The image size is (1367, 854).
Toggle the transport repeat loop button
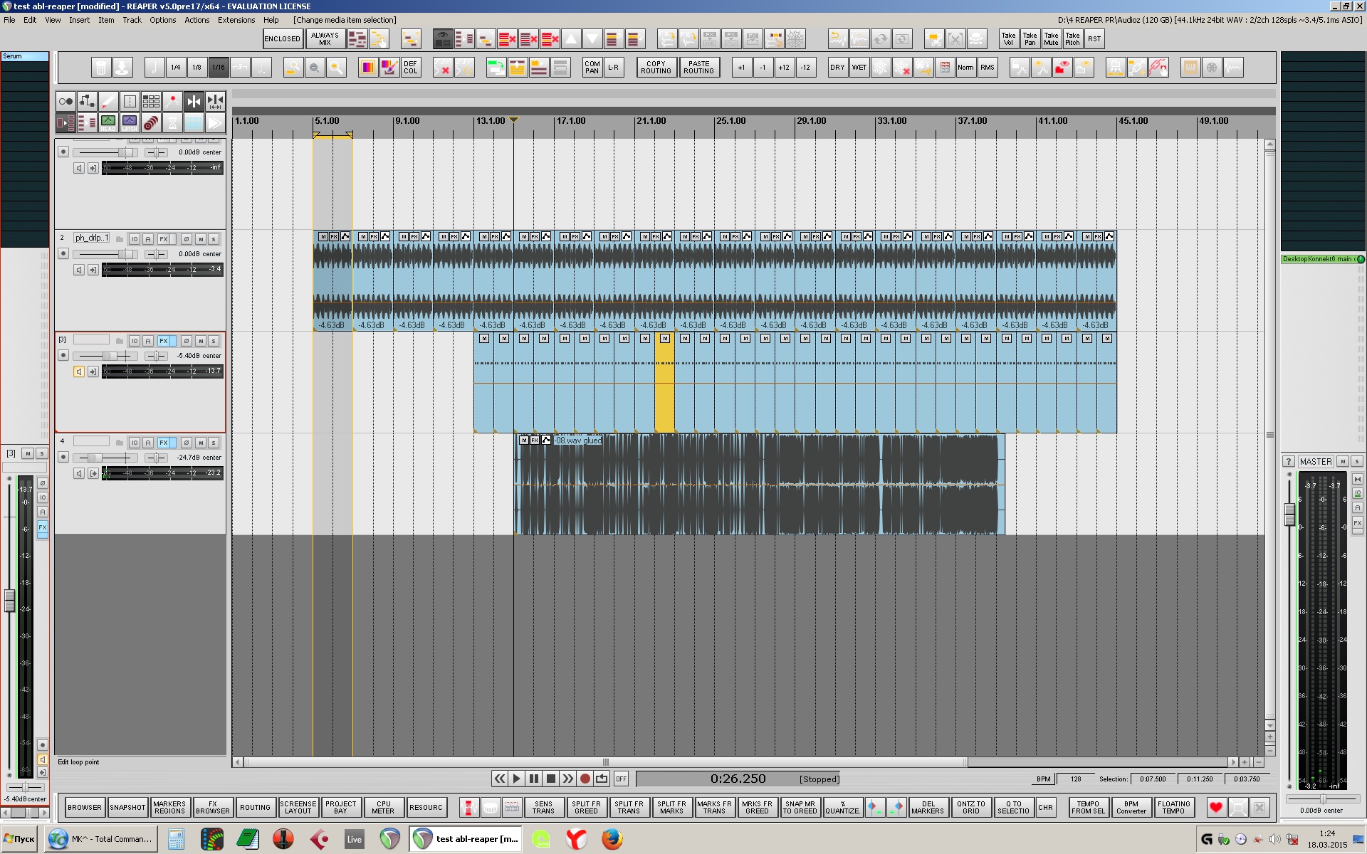coord(602,779)
